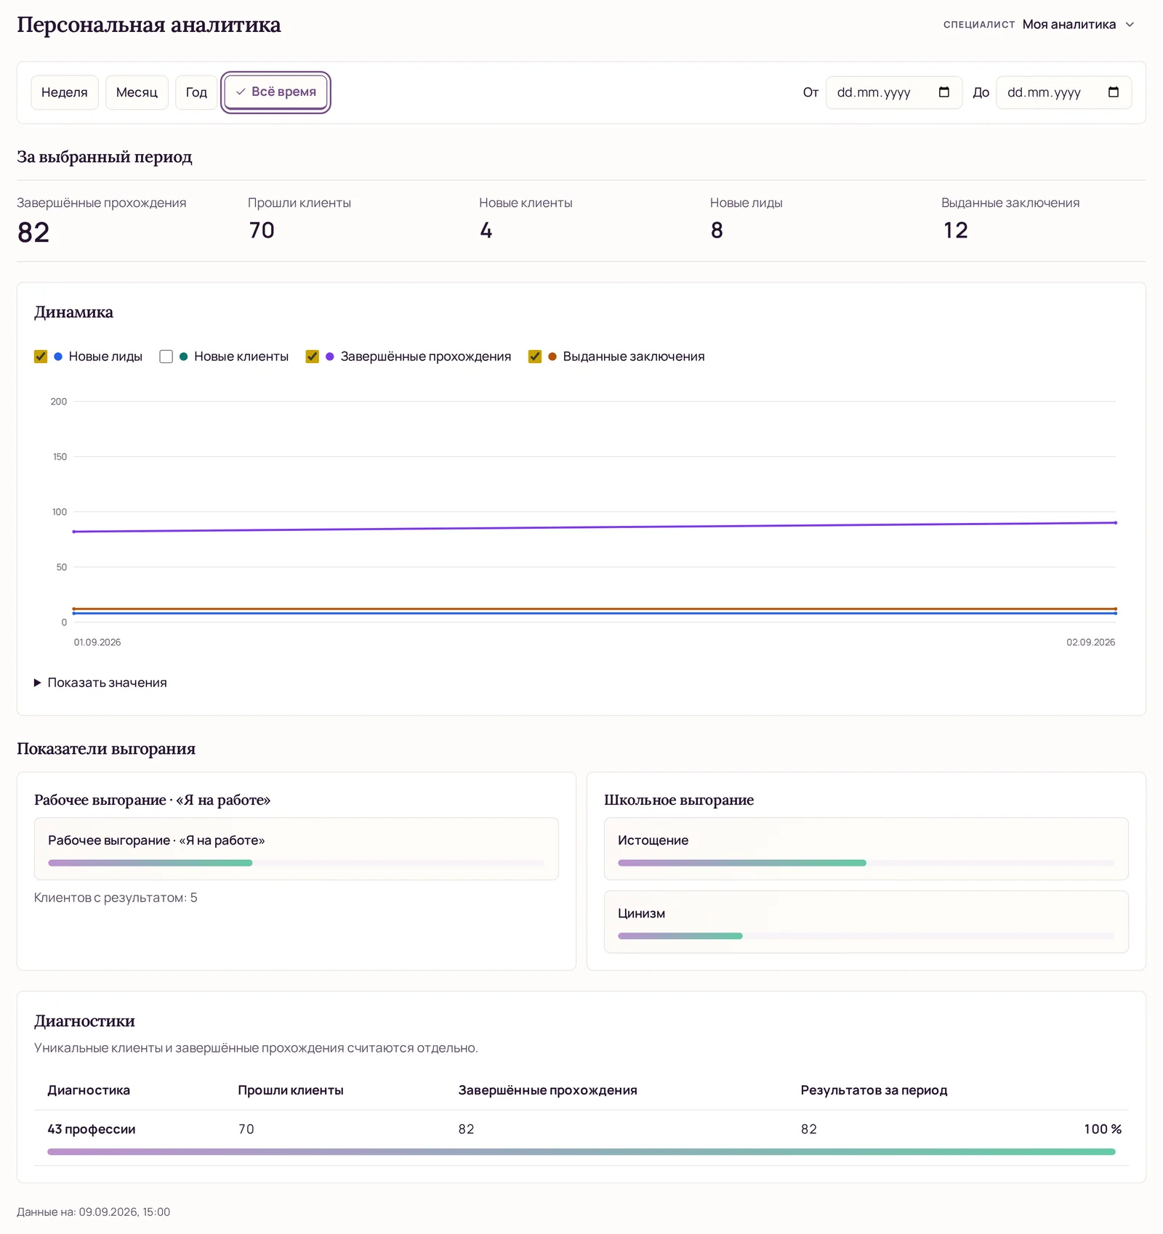
Task: Click the Результатов за период column header
Action: tap(874, 1090)
